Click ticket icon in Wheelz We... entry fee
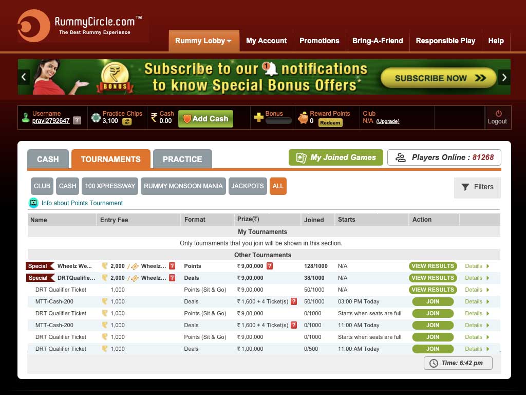The width and height of the screenshot is (526, 395). [x=135, y=266]
